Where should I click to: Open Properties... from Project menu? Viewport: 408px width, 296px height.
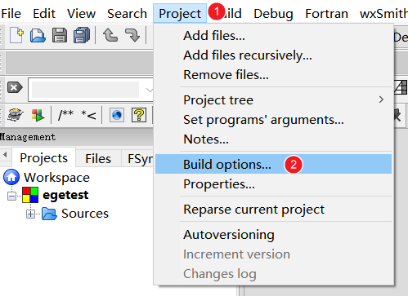click(x=273, y=184)
